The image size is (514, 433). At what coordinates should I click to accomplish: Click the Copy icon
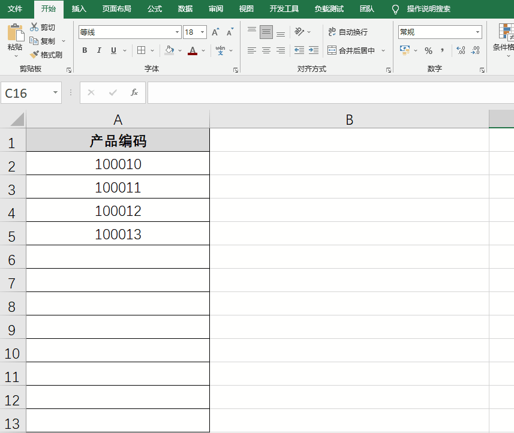[34, 41]
